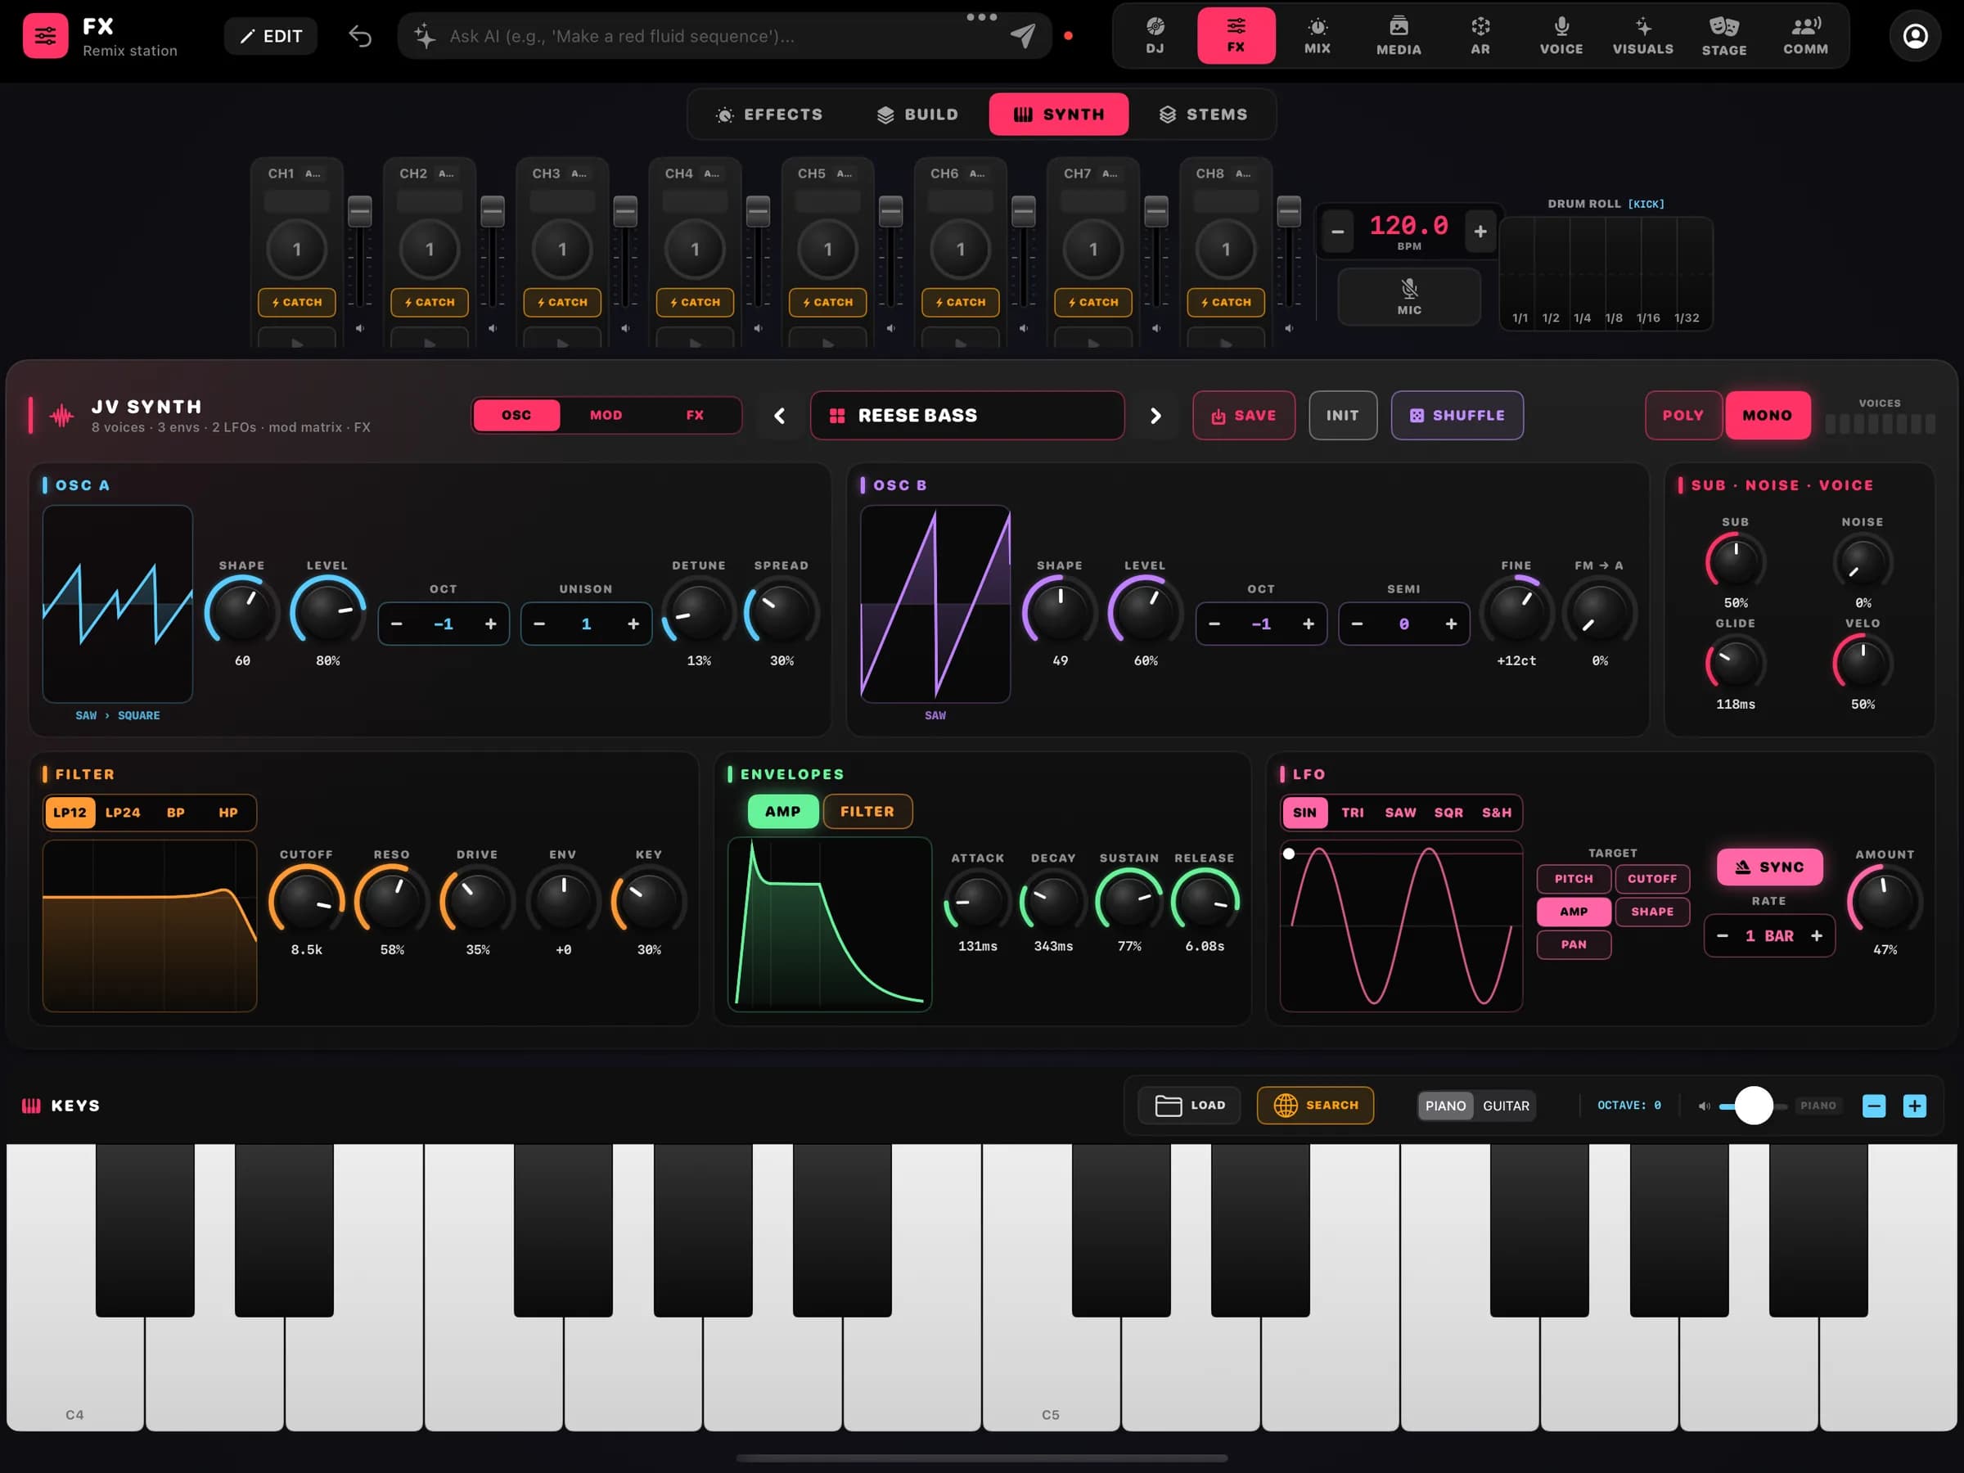Click the keyboard volume speaker icon
The width and height of the screenshot is (1964, 1473).
coord(1704,1106)
